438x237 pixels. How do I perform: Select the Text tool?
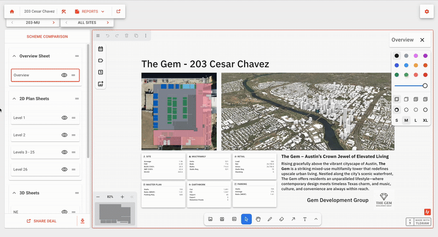305,219
